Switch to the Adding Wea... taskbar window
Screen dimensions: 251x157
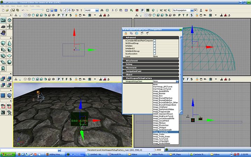[54, 155]
